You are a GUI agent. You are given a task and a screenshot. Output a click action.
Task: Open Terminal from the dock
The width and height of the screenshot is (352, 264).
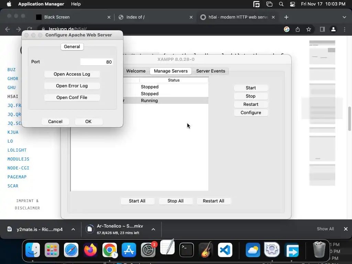click(x=187, y=250)
